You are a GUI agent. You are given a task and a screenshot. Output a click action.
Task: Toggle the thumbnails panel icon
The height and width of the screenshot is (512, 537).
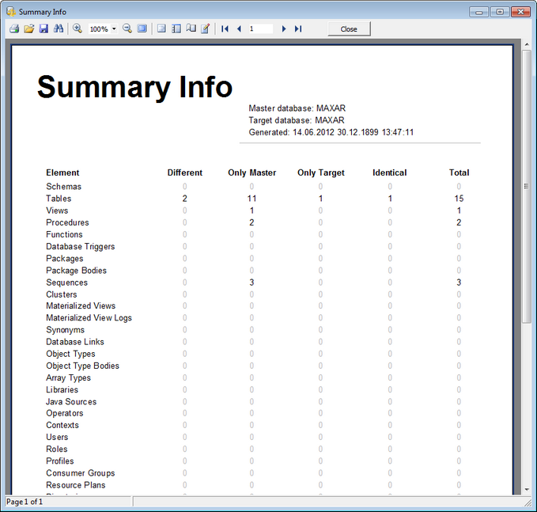(x=176, y=28)
